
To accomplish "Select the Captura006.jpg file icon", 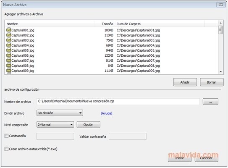I will click(8, 55).
